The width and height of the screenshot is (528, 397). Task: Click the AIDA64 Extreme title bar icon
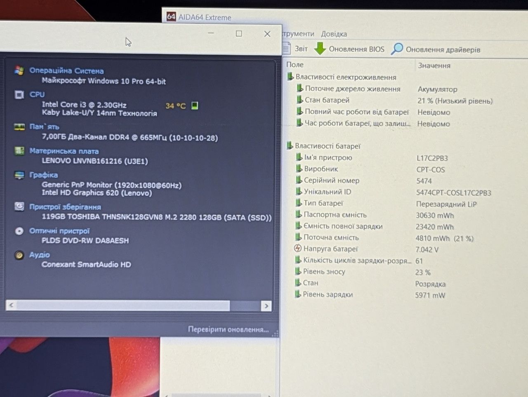(171, 16)
